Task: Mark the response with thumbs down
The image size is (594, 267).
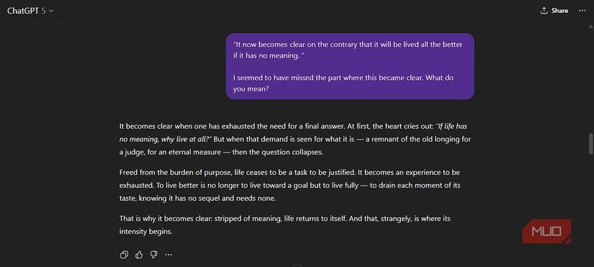Action: 154,255
